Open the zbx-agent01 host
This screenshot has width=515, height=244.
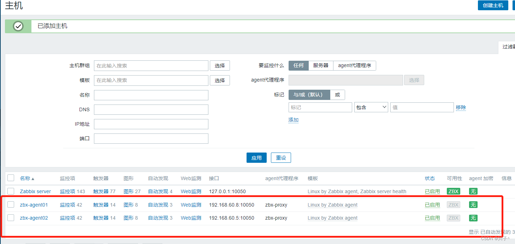click(34, 205)
